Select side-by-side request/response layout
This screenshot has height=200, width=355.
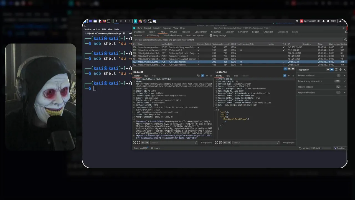(285, 69)
